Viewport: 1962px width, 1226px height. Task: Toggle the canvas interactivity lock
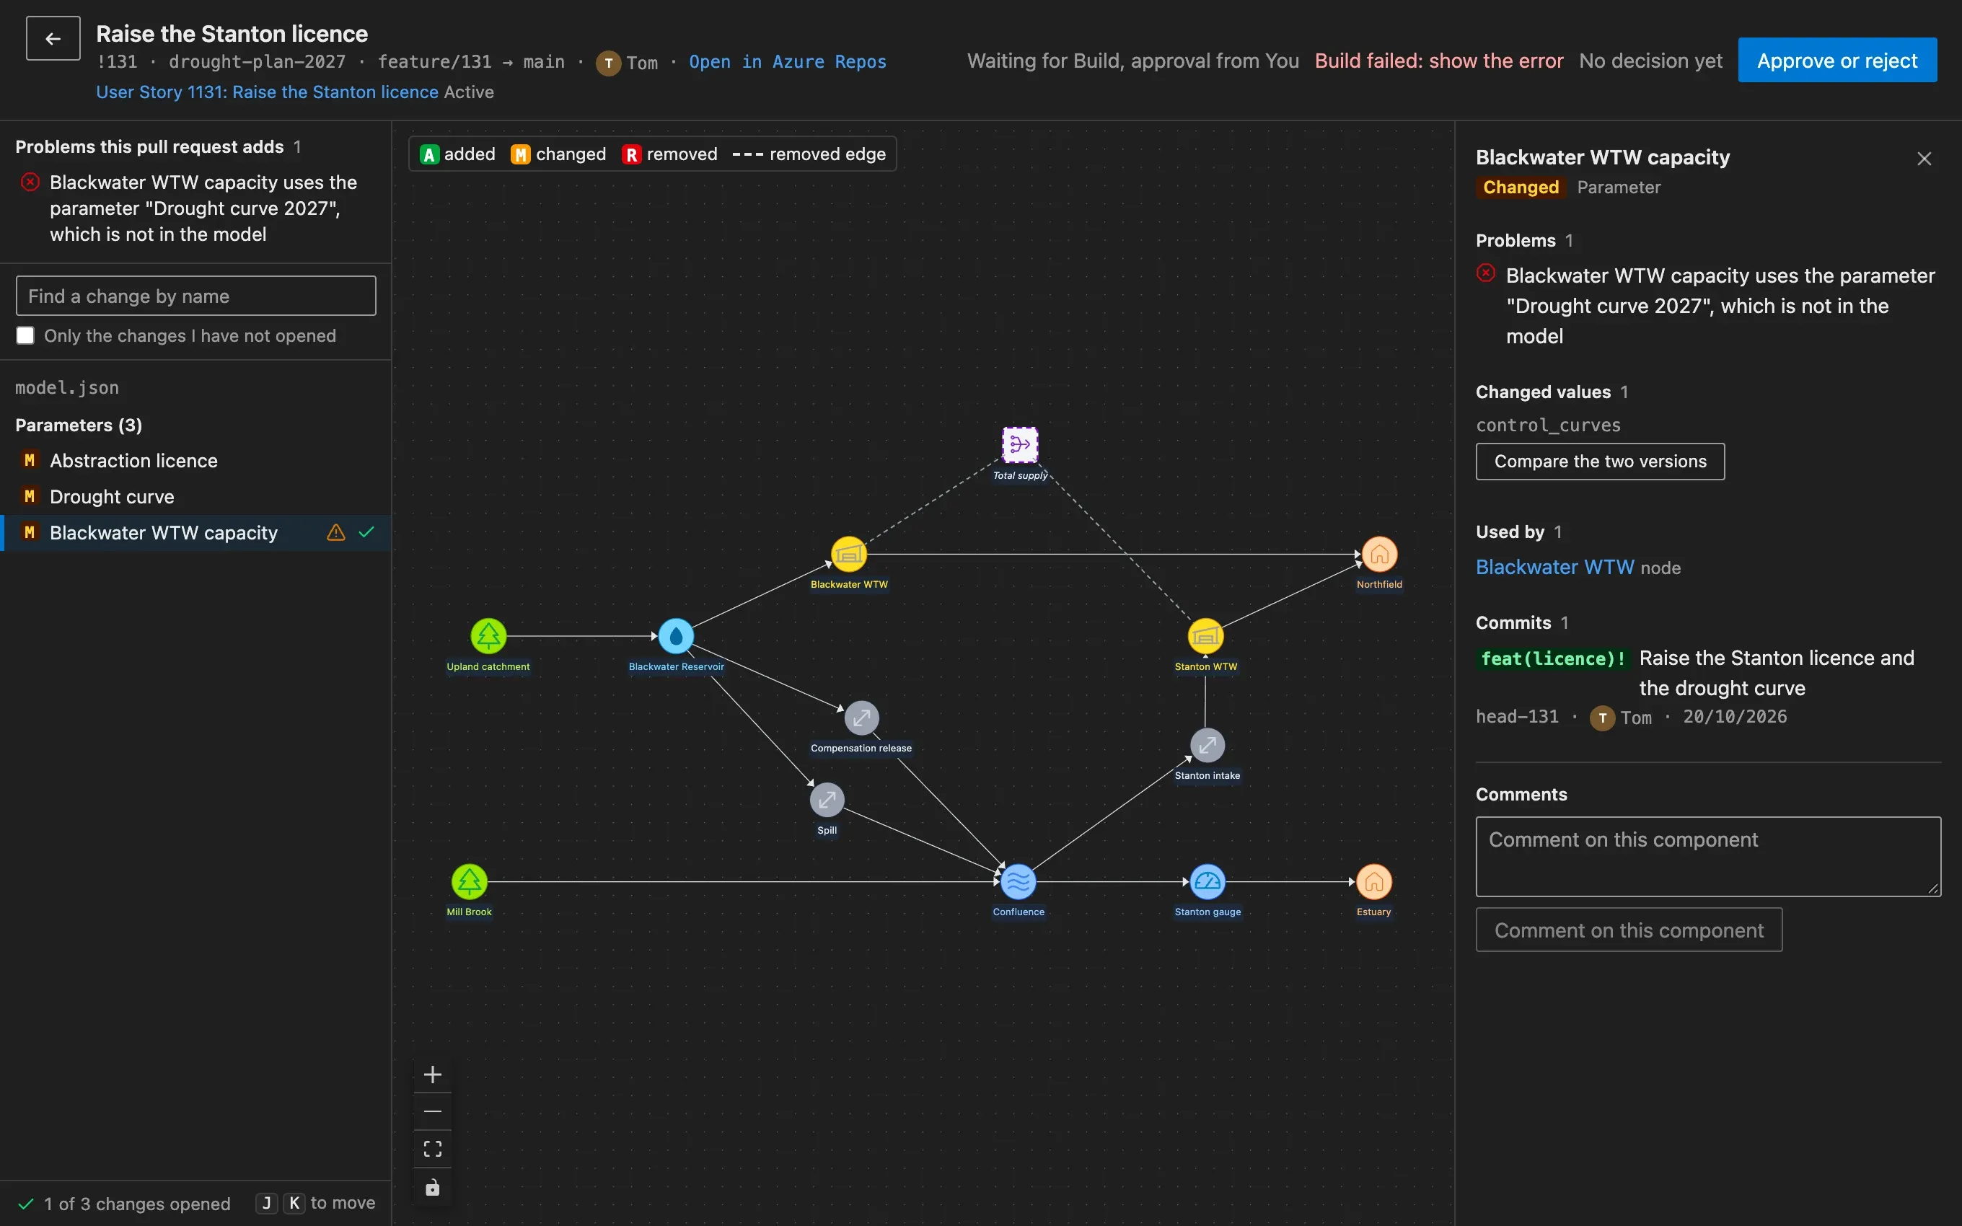pyautogui.click(x=433, y=1187)
